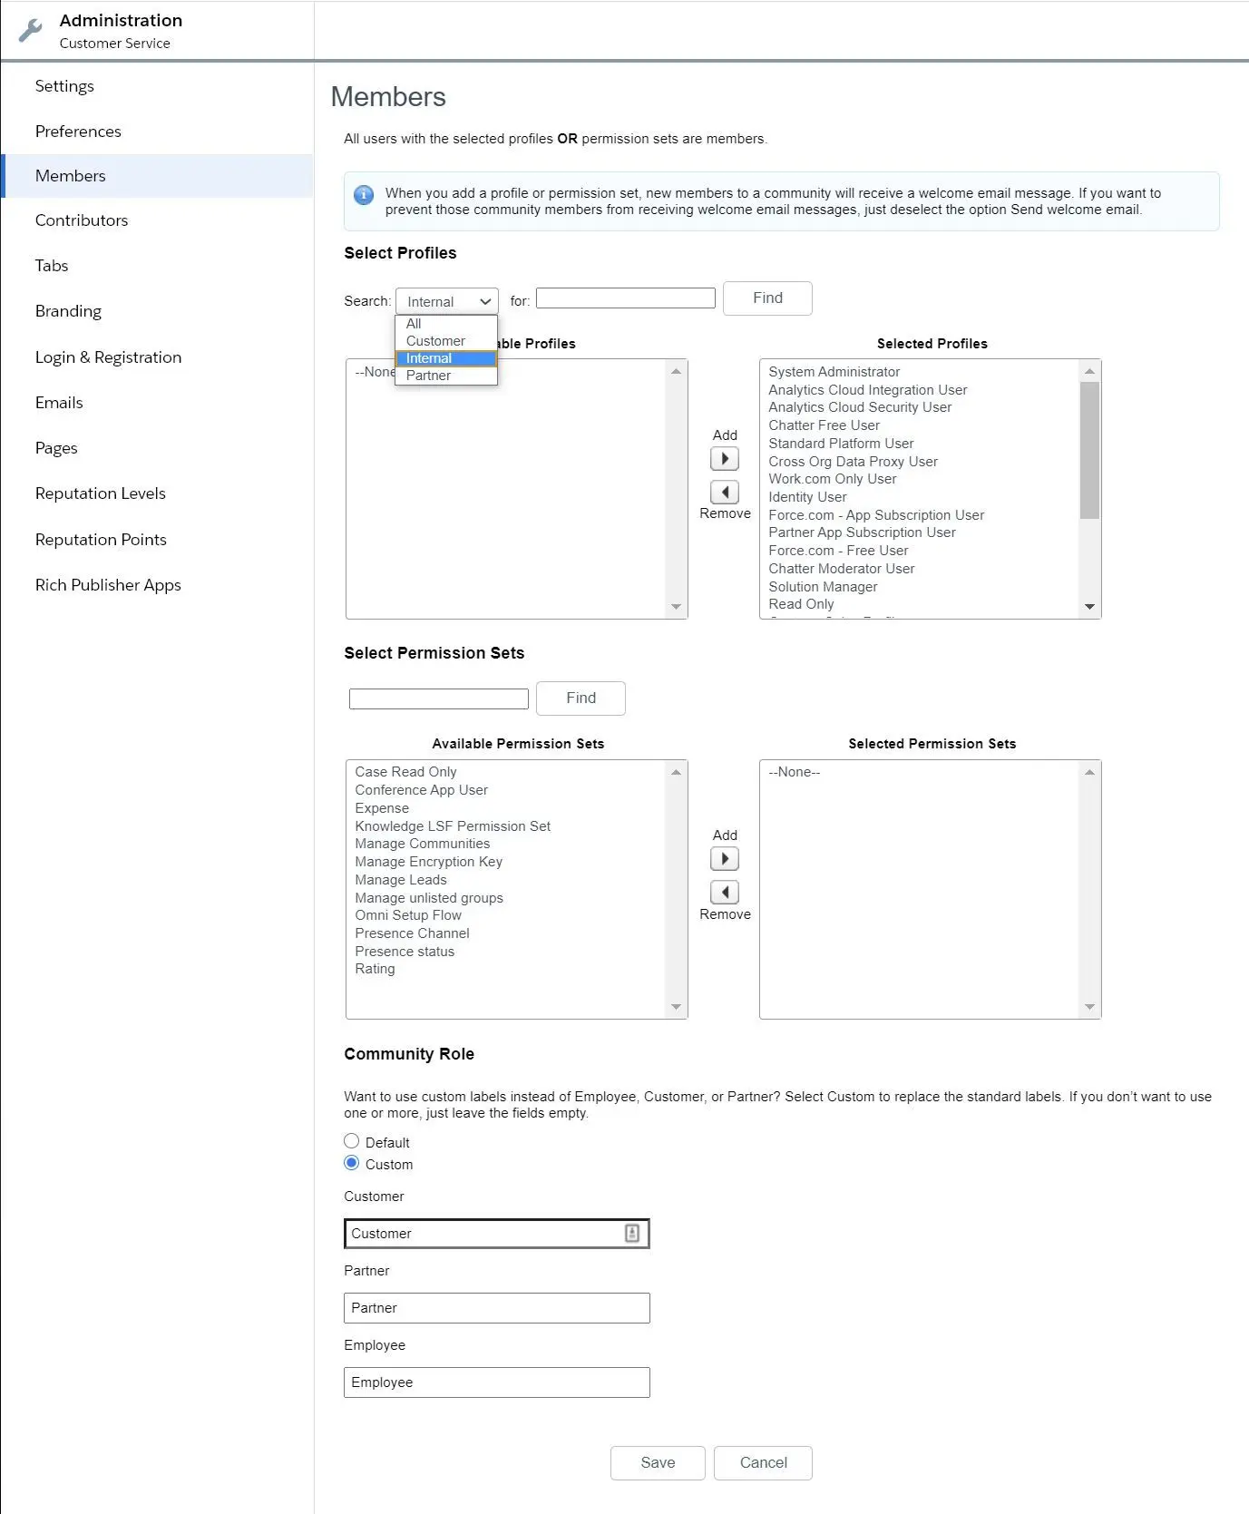Screen dimensions: 1249x1514
Task: Select the Custom community role radio
Action: tap(352, 1163)
